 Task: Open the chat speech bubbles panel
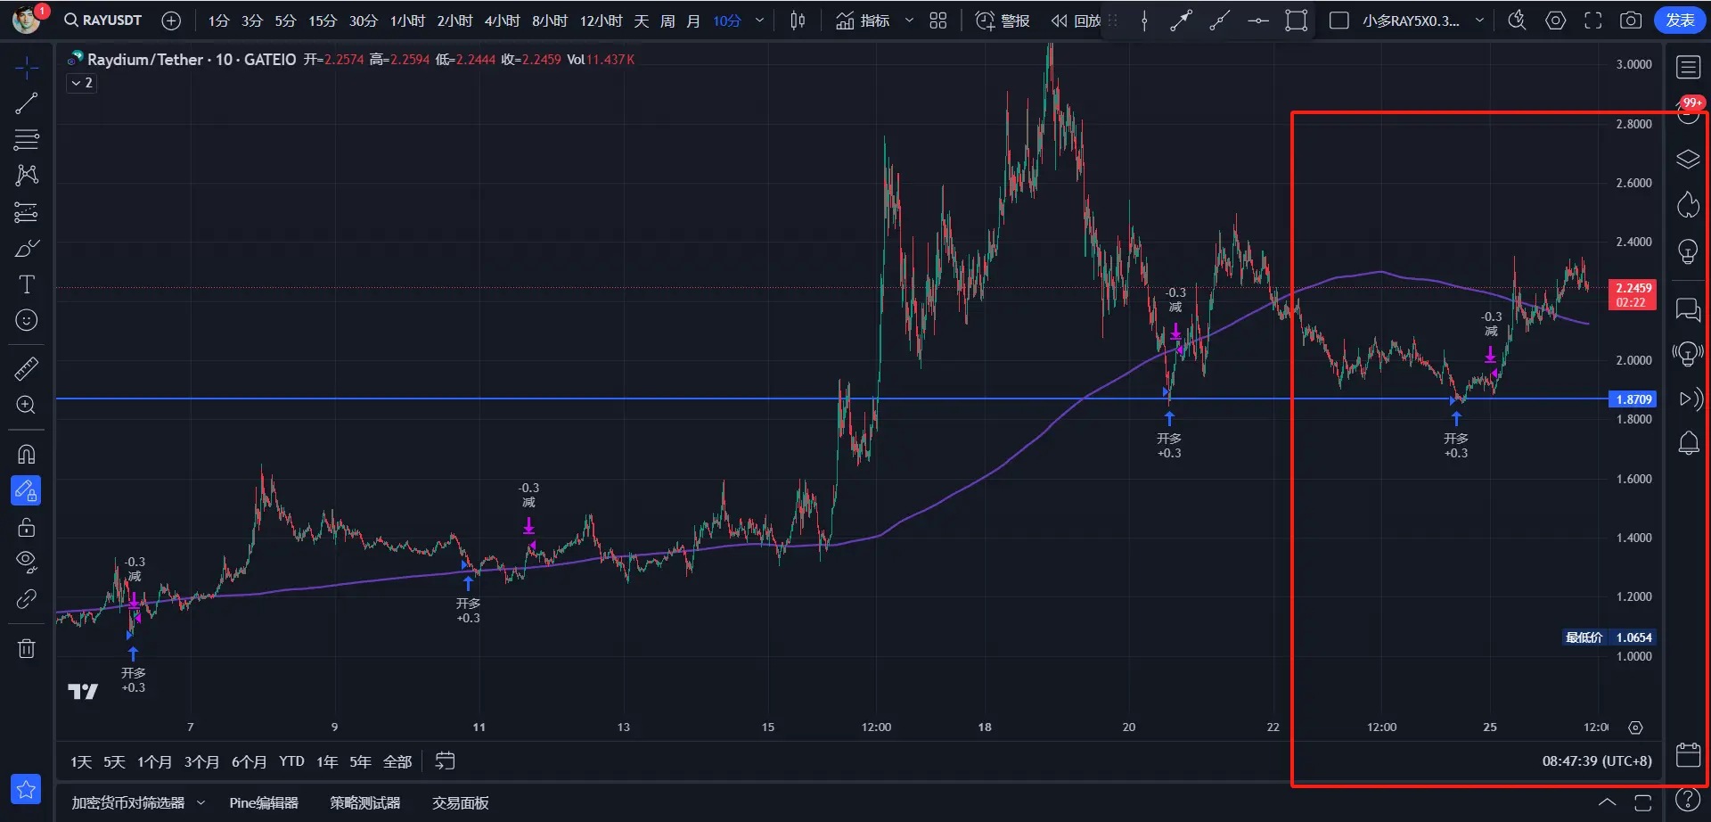[x=1688, y=309]
